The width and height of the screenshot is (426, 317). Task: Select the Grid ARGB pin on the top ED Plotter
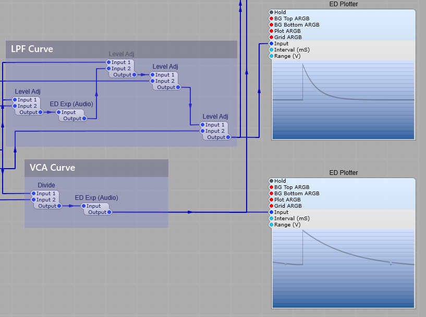[x=272, y=37]
